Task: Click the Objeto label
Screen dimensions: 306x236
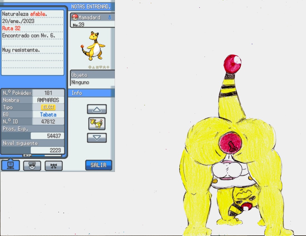Action: point(79,75)
